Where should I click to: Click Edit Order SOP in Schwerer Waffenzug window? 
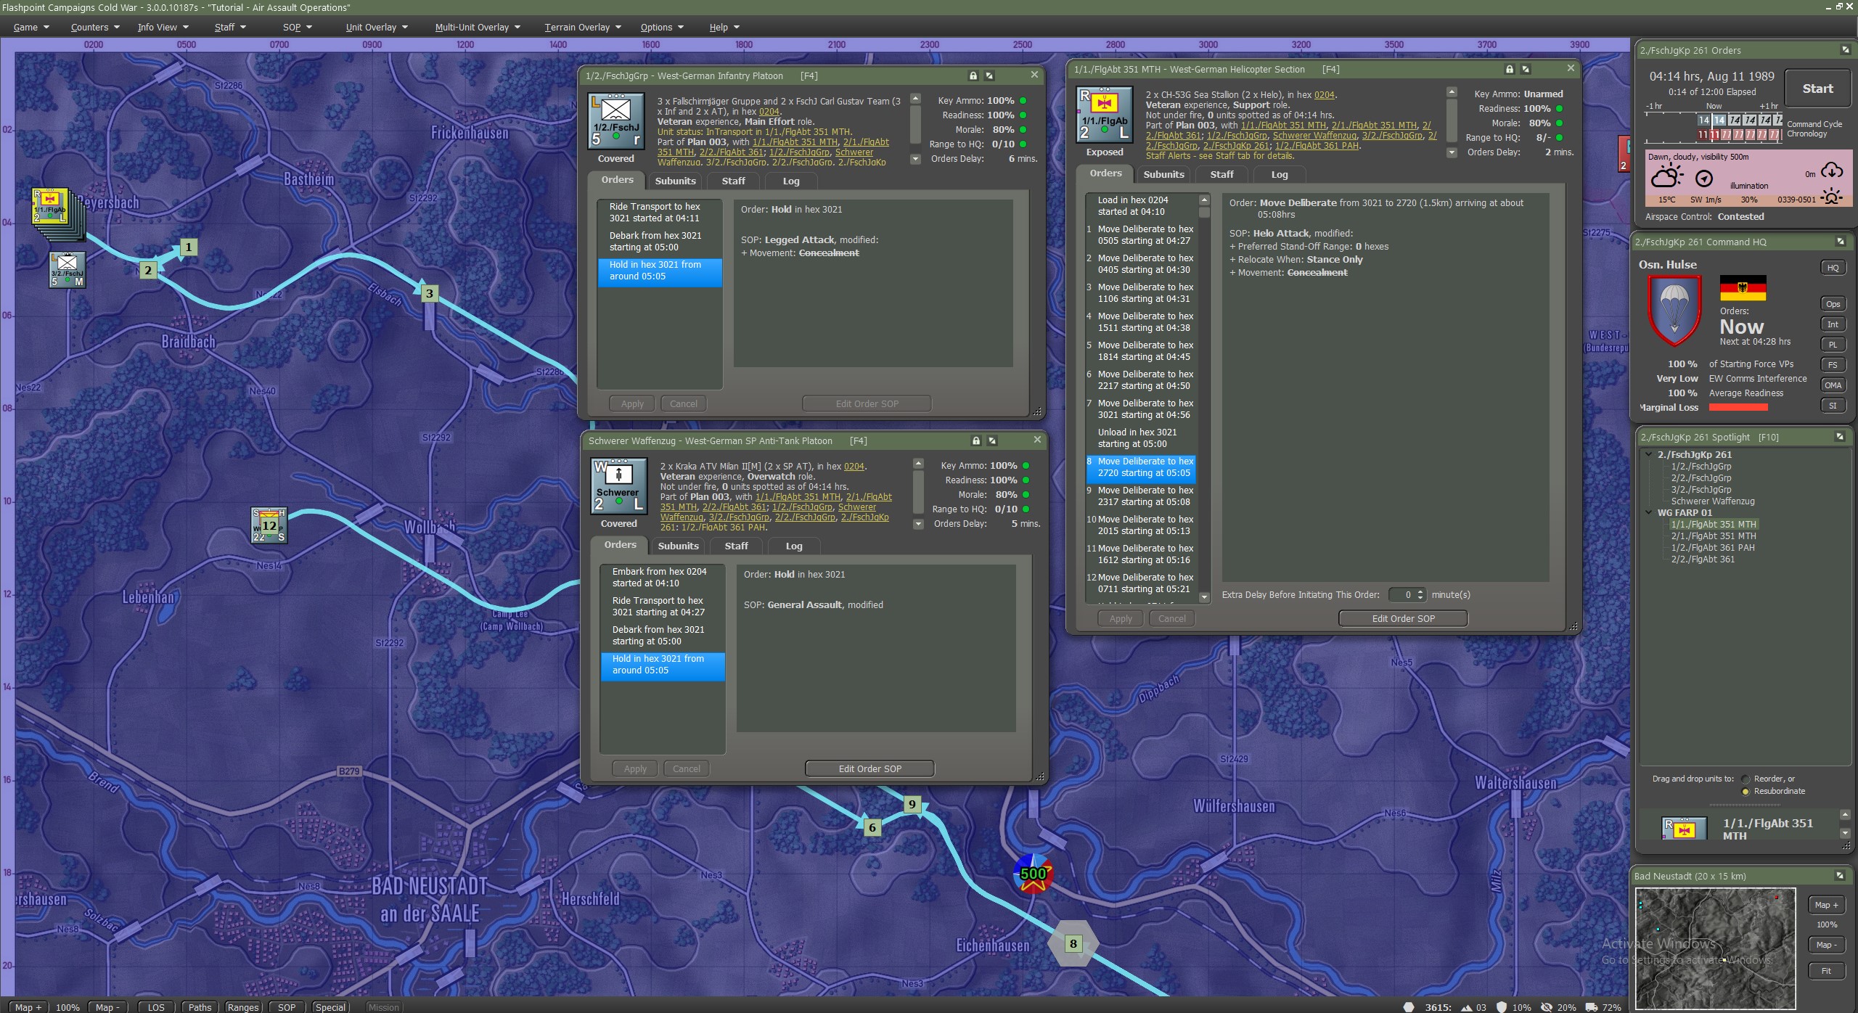pos(869,768)
